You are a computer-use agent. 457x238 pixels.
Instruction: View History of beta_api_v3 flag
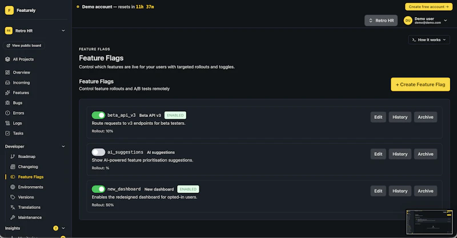(x=400, y=117)
